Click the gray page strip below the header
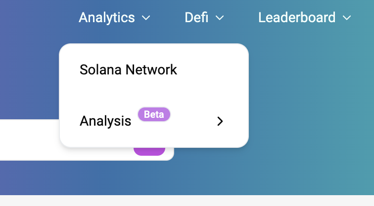374x206 pixels. pos(187,201)
